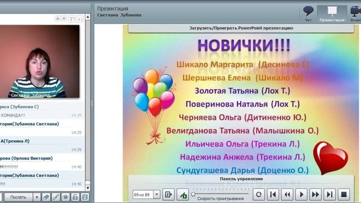Jump to first slide button

tap(273, 195)
